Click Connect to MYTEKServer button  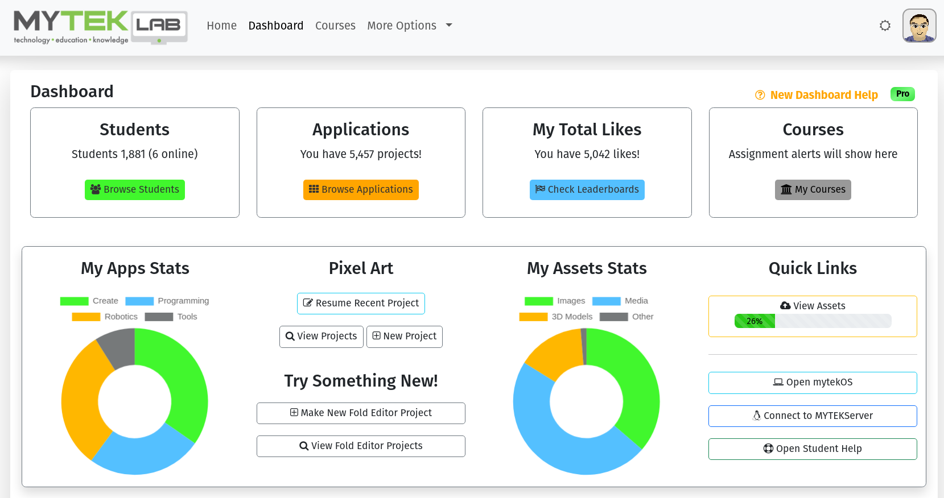point(813,416)
